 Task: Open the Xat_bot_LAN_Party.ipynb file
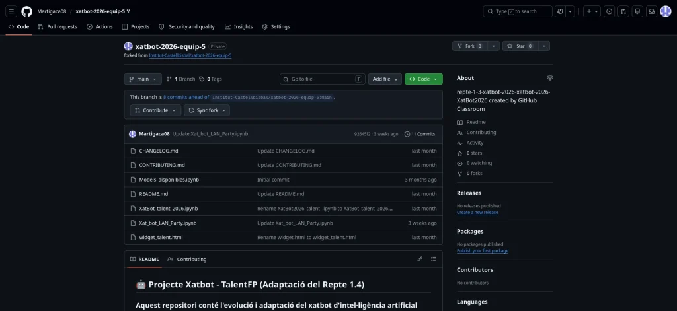click(x=167, y=223)
